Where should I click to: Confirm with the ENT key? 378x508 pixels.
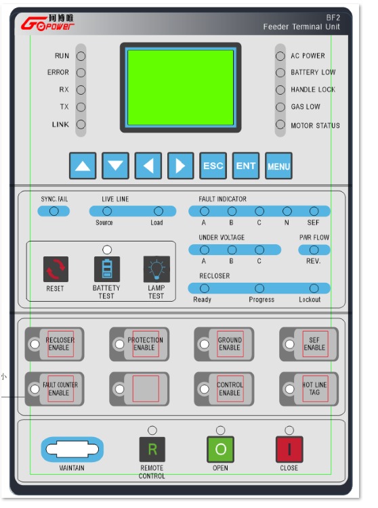click(x=246, y=166)
